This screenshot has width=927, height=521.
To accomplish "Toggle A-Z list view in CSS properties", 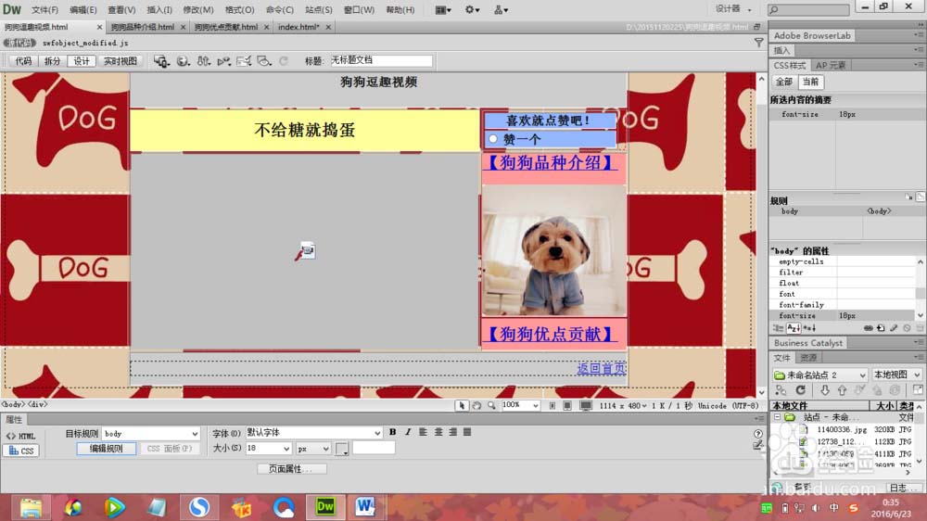I will [794, 327].
